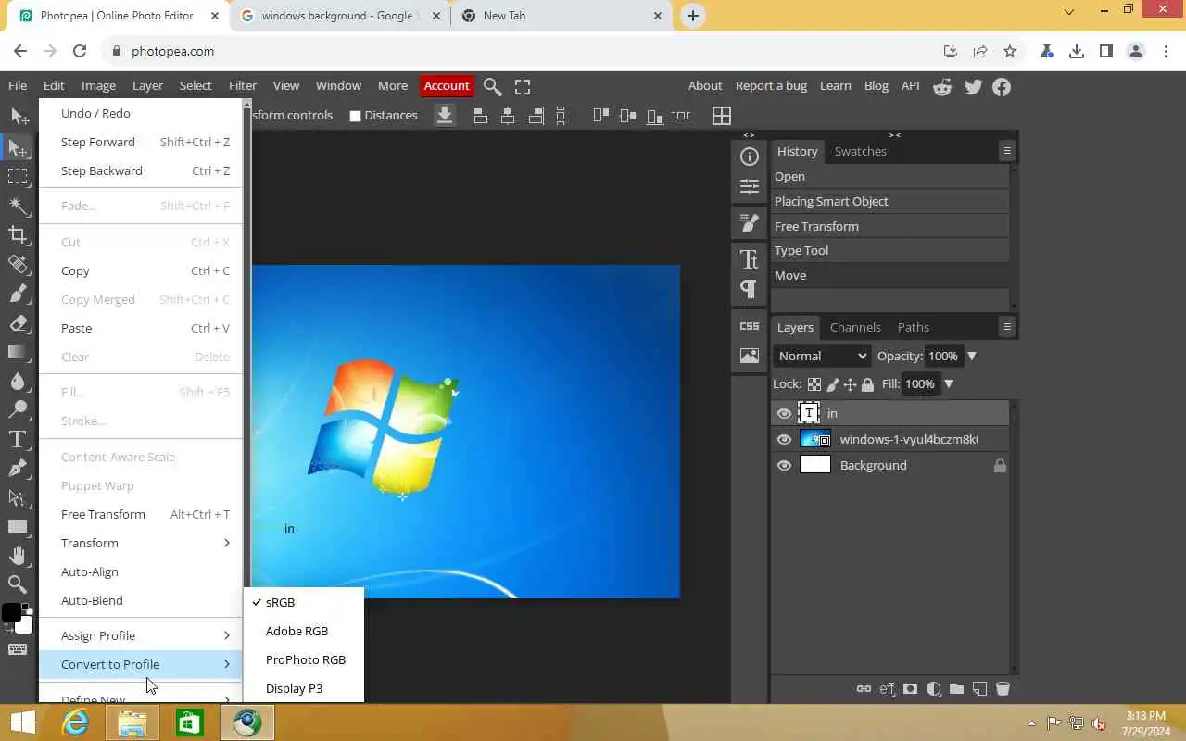The image size is (1186, 741).
Task: Hide the Background layer
Action: click(784, 465)
